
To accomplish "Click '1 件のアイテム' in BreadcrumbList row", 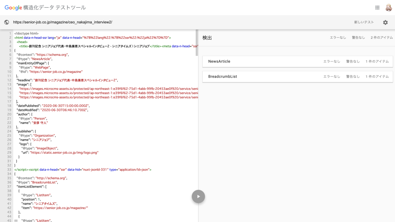I will pos(377,76).
